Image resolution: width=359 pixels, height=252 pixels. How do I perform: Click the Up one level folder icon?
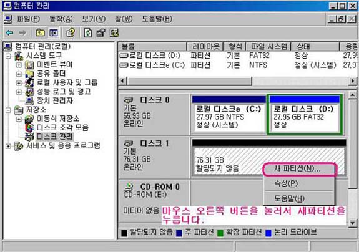pyautogui.click(x=40, y=33)
